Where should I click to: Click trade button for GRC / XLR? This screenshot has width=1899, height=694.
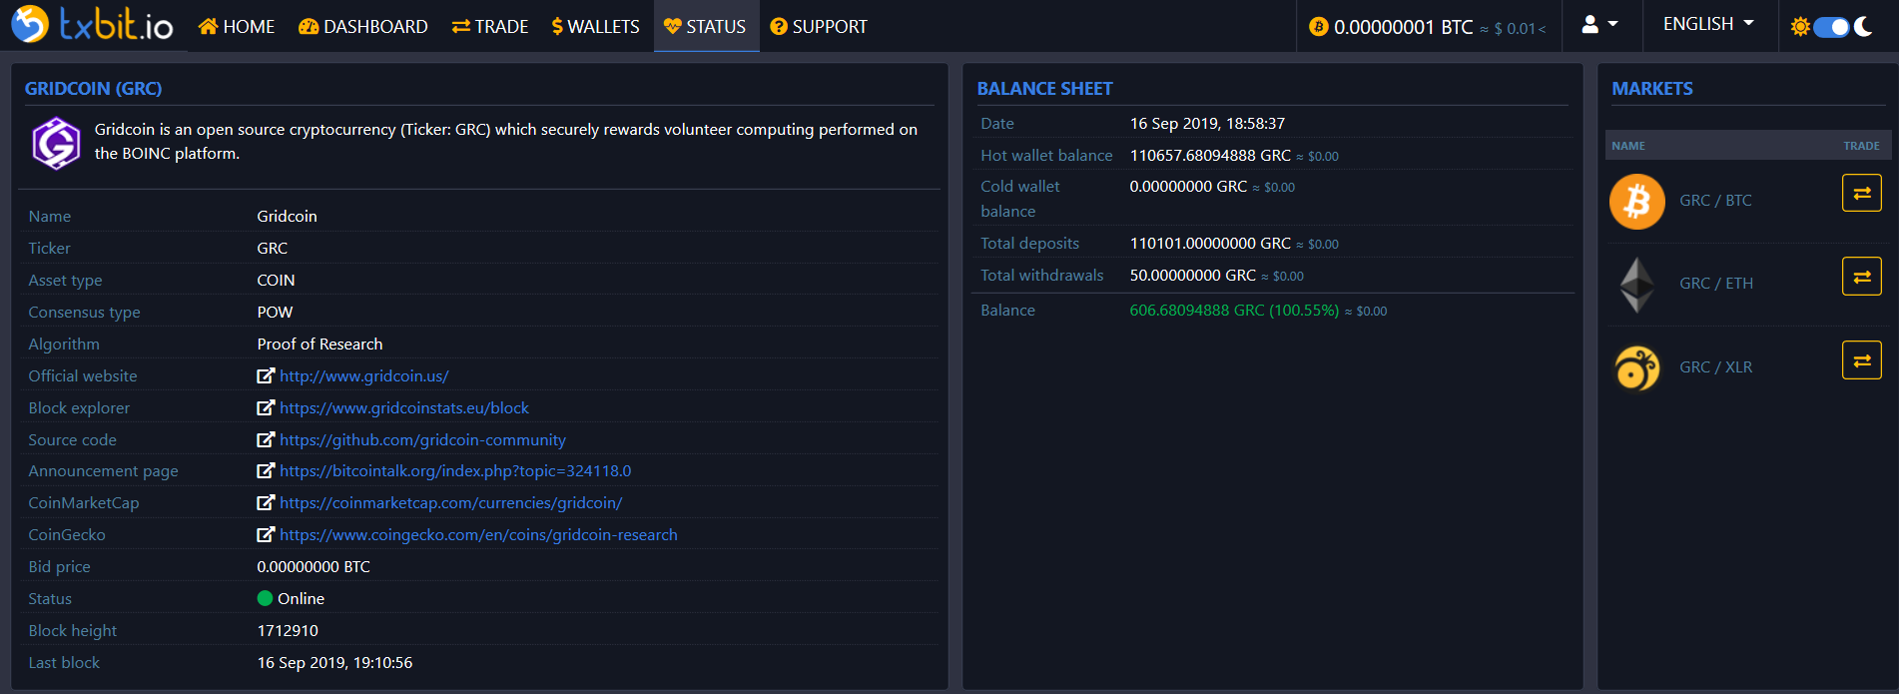(1862, 360)
